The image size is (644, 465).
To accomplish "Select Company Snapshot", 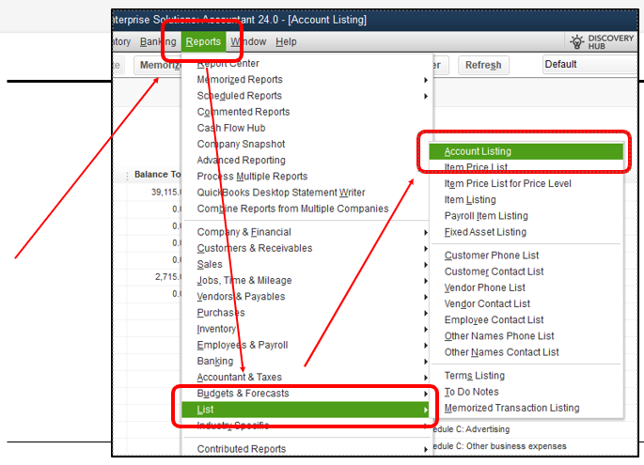I will tap(306, 144).
